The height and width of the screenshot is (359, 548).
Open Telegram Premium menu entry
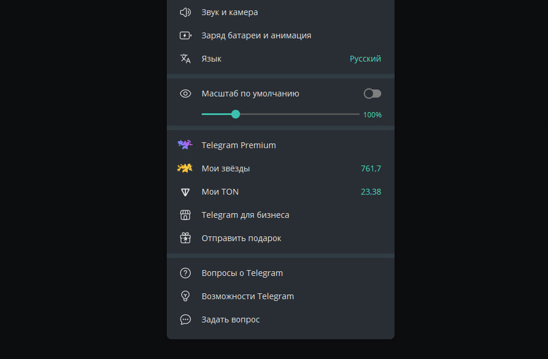pos(238,145)
